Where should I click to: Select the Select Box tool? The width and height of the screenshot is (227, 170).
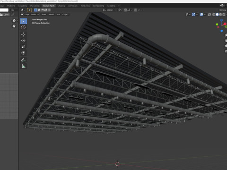click(23, 21)
